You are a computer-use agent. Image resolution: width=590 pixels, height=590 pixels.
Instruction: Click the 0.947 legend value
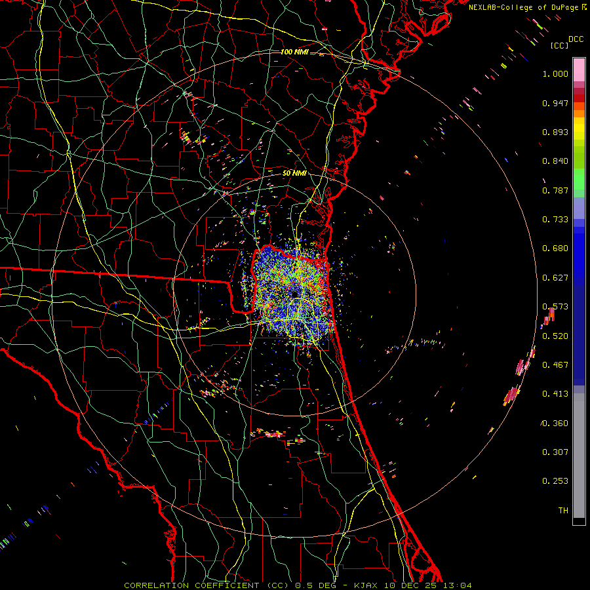555,103
